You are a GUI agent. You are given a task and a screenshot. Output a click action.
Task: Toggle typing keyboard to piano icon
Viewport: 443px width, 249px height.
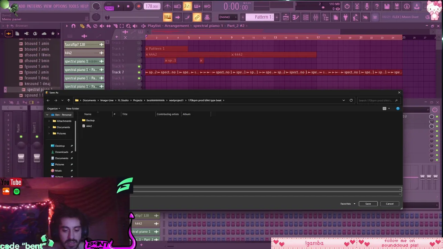(168, 17)
